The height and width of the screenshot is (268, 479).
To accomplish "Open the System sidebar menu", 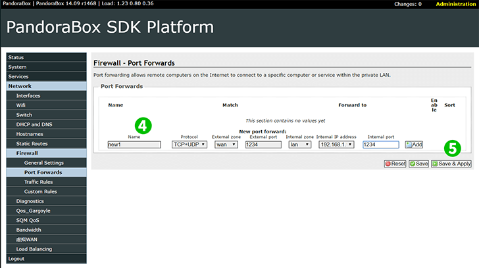I will tap(47, 67).
